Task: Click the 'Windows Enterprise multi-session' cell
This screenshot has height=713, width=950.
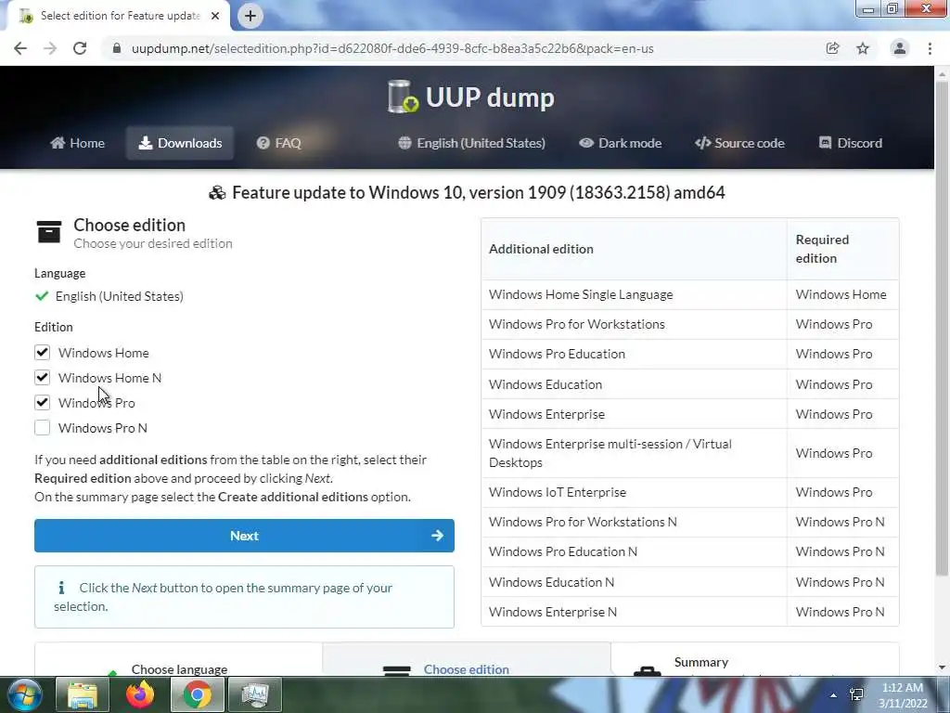Action: [634, 453]
